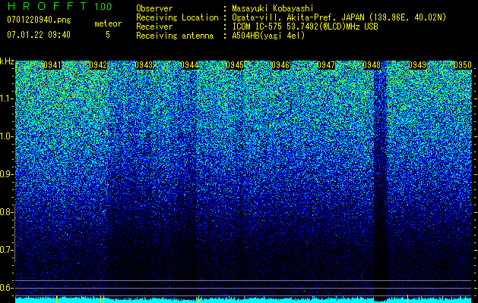Click the 0947 time label
Viewport: 478px width, 303px height.
coord(326,65)
